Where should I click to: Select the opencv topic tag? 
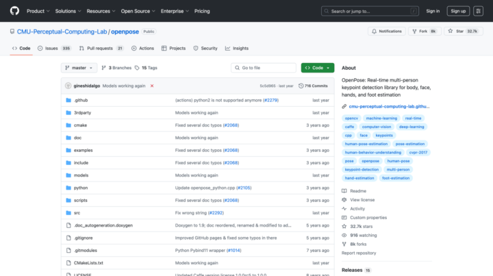[x=351, y=118]
